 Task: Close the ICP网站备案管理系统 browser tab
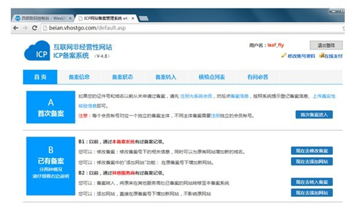coord(133,18)
